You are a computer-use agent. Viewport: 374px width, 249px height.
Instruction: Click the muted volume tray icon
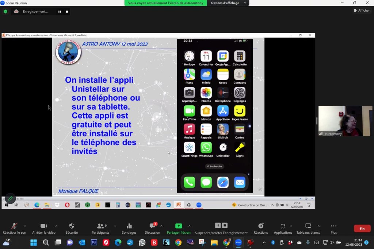click(x=332, y=242)
